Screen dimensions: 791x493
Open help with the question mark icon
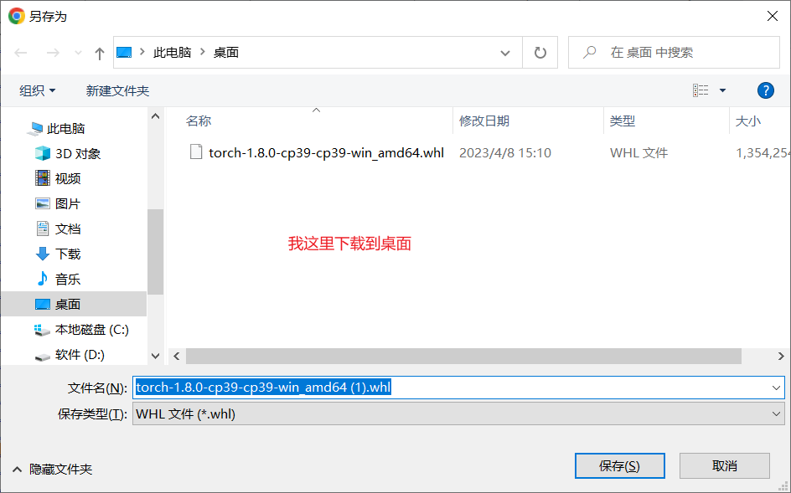(x=765, y=90)
